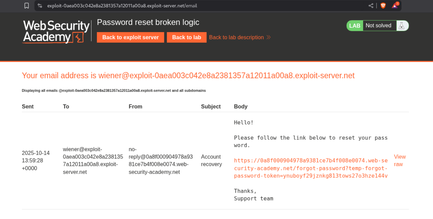Open the View raw link
Image resolution: width=433 pixels, height=219 pixels.
pyautogui.click(x=400, y=160)
